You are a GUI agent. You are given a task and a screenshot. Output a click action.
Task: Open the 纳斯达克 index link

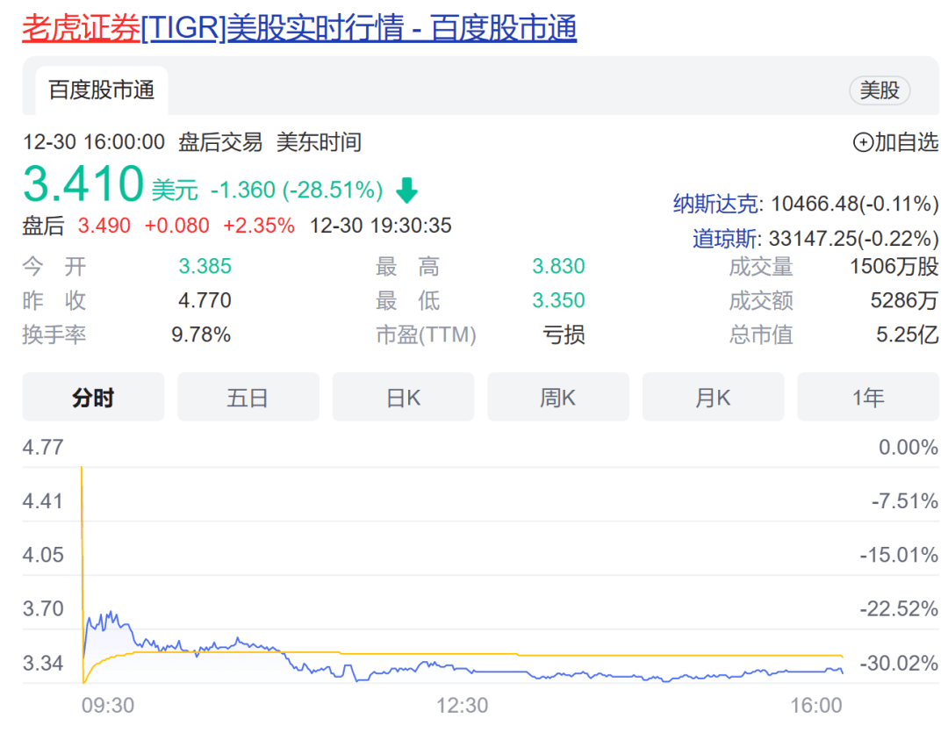point(715,205)
